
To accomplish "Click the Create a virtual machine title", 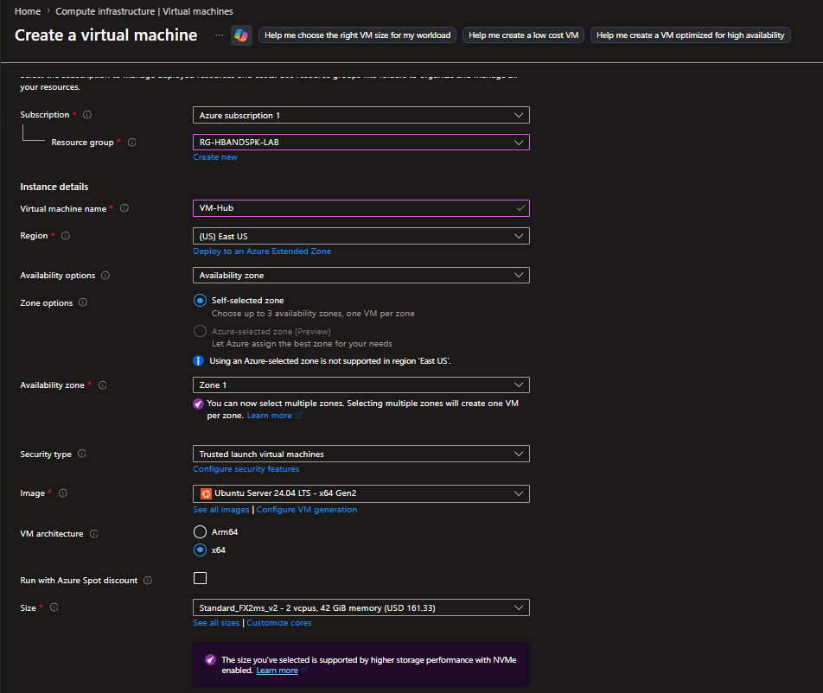I will (x=106, y=35).
